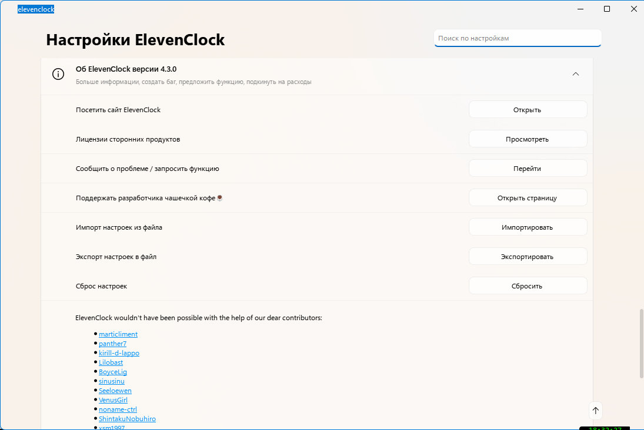Click the dear contributors sentence text

tap(198, 318)
